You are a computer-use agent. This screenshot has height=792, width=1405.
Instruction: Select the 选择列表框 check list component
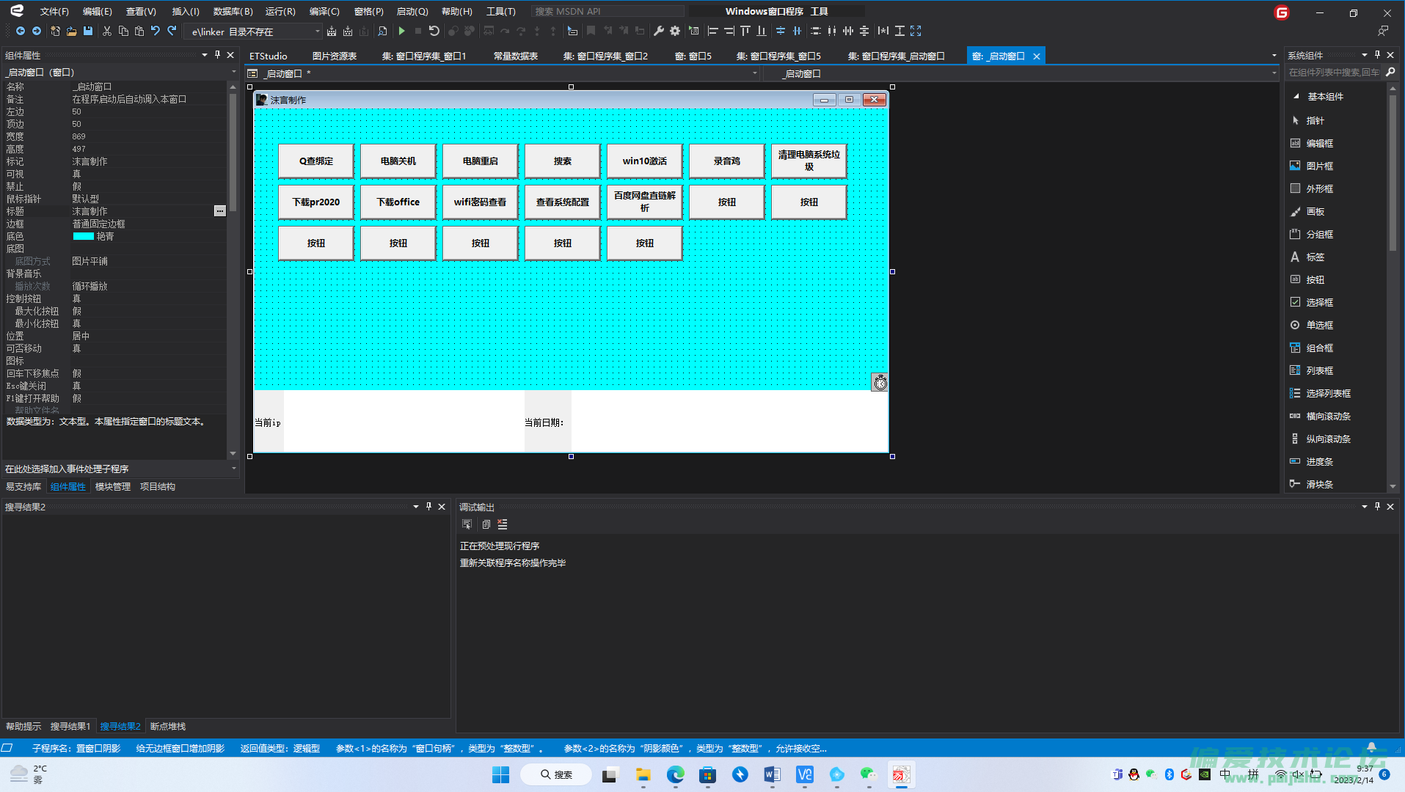point(1328,393)
